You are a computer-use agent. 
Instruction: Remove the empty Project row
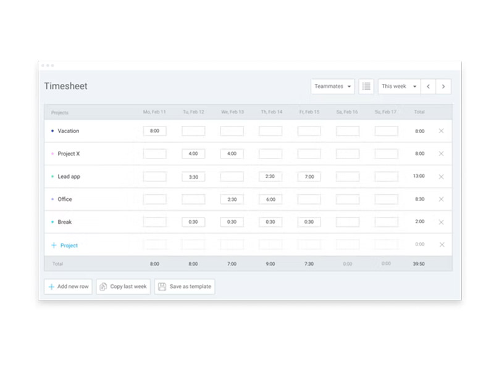442,245
